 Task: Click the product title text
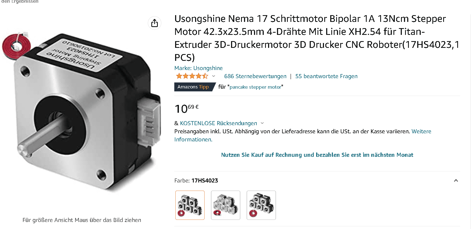317,38
